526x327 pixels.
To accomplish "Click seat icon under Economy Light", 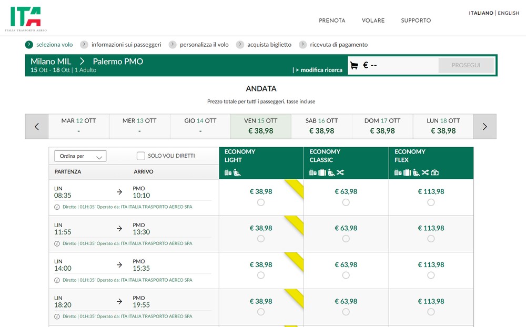I will pos(237,172).
